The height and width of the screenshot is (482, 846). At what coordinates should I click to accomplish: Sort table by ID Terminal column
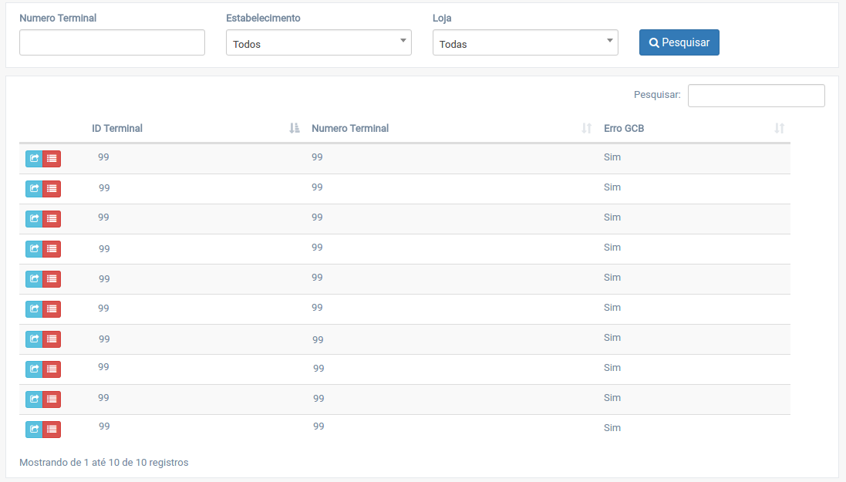[117, 128]
